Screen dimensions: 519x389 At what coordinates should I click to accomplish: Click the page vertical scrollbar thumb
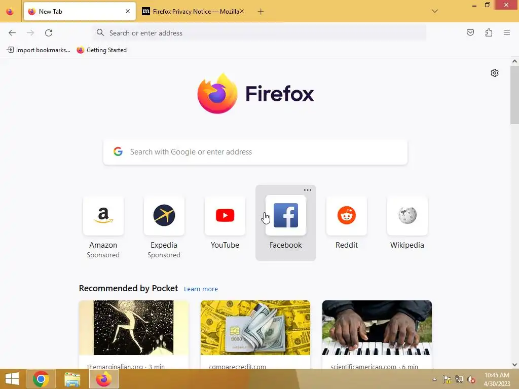click(514, 95)
